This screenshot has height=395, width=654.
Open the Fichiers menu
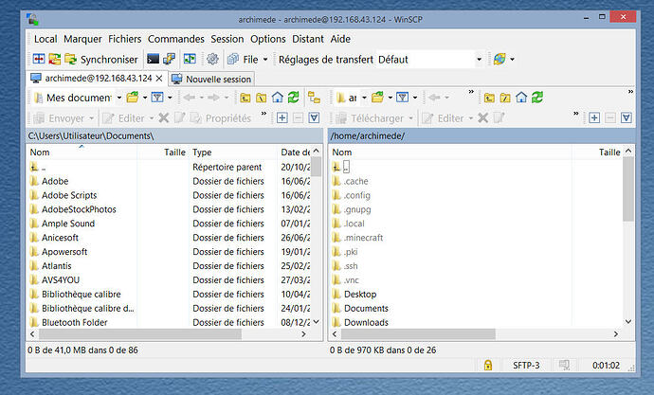[125, 39]
